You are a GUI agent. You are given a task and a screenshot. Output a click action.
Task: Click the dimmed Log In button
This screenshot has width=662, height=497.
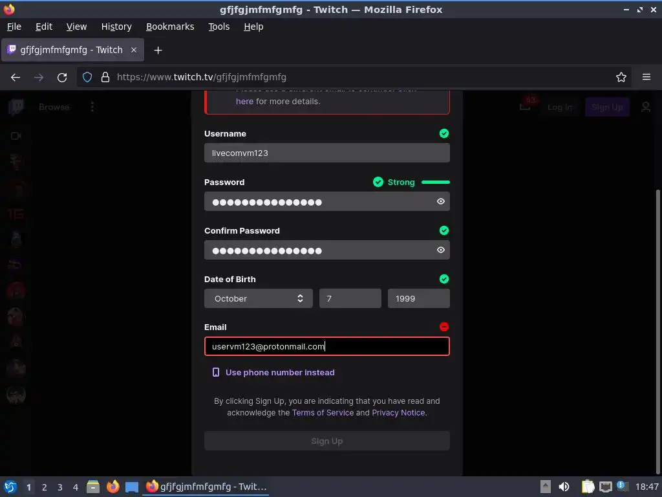(559, 107)
